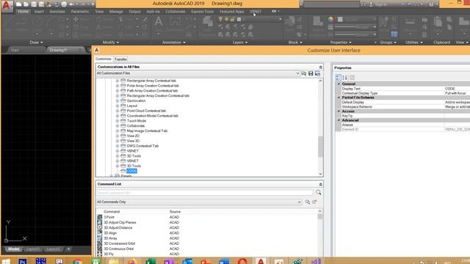Select the Point Cloud Contextual tab item
The width and height of the screenshot is (470, 264).
(x=146, y=111)
